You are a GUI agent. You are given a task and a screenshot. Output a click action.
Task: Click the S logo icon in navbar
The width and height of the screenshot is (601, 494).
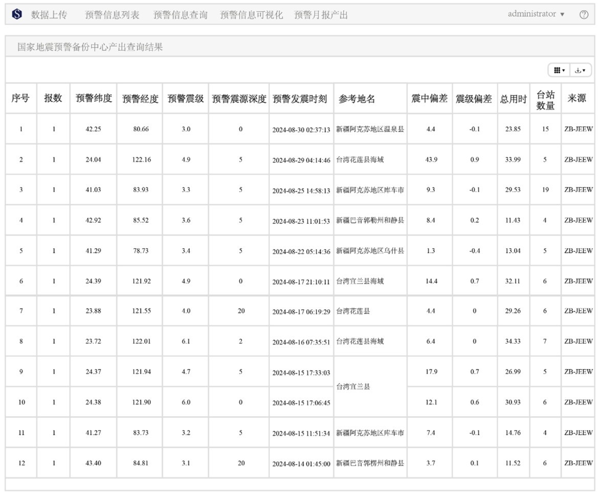[x=17, y=14]
